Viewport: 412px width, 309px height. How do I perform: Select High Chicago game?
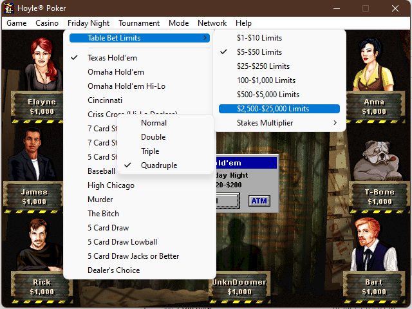(x=140, y=185)
